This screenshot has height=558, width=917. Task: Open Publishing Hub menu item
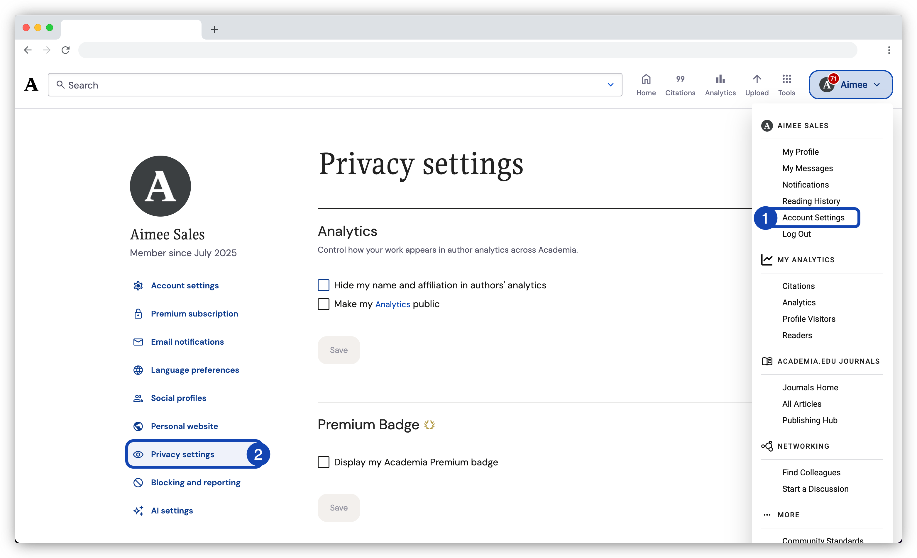(809, 420)
